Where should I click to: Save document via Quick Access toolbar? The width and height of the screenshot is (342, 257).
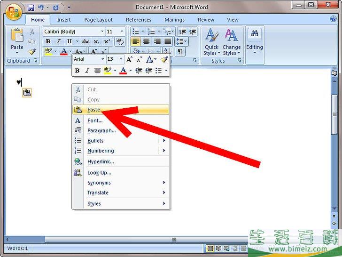[x=31, y=8]
